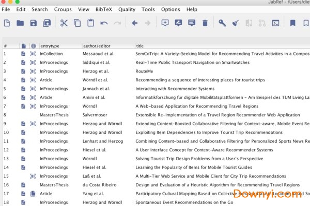Image resolution: width=310 pixels, height=206 pixels.
Task: Generate BibTeX keys with the key icon
Action: pyautogui.click(x=222, y=23)
